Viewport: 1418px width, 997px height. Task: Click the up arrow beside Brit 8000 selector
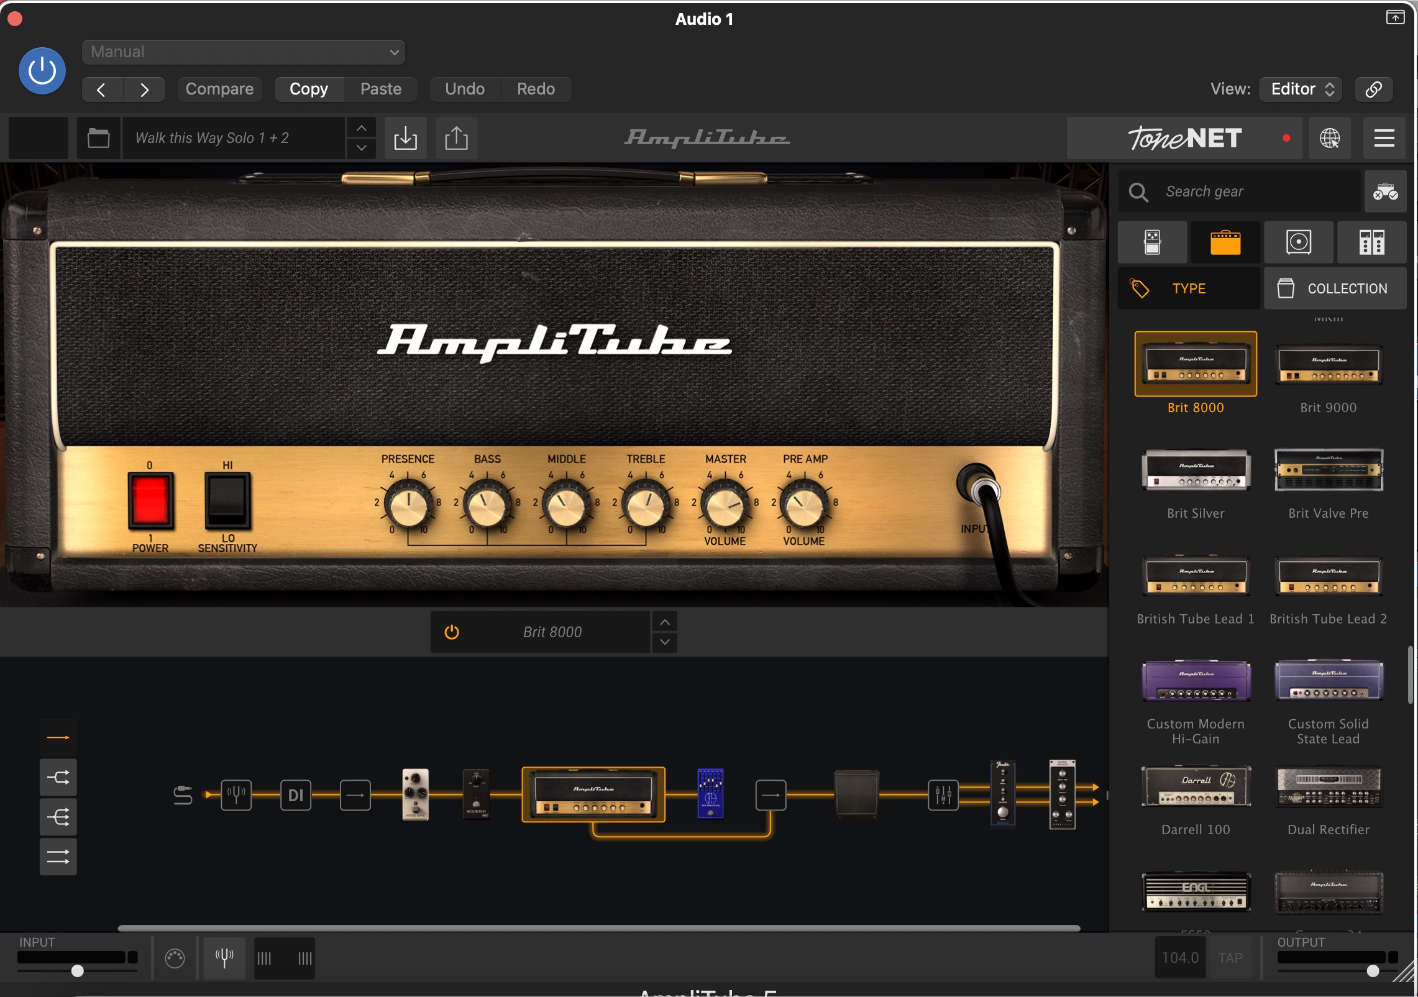[664, 622]
